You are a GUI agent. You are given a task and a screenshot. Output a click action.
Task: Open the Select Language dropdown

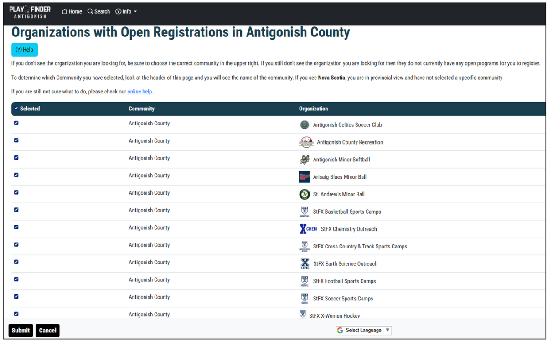363,330
